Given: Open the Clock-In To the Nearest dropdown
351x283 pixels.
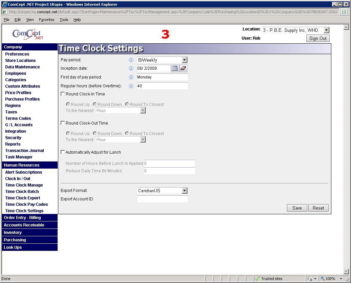Looking at the screenshot, I should pos(143,110).
